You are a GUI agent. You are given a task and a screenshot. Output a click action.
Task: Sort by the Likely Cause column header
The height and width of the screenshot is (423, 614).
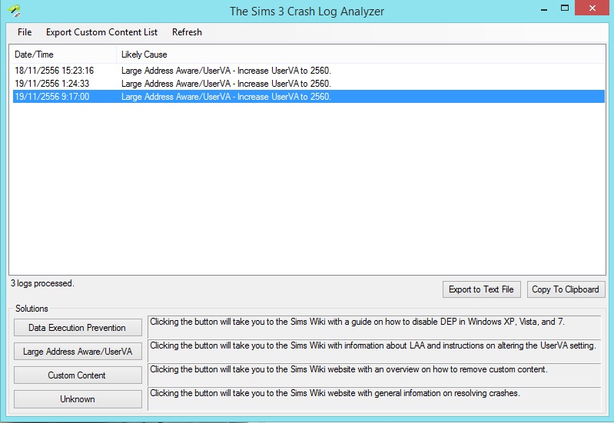[360, 55]
